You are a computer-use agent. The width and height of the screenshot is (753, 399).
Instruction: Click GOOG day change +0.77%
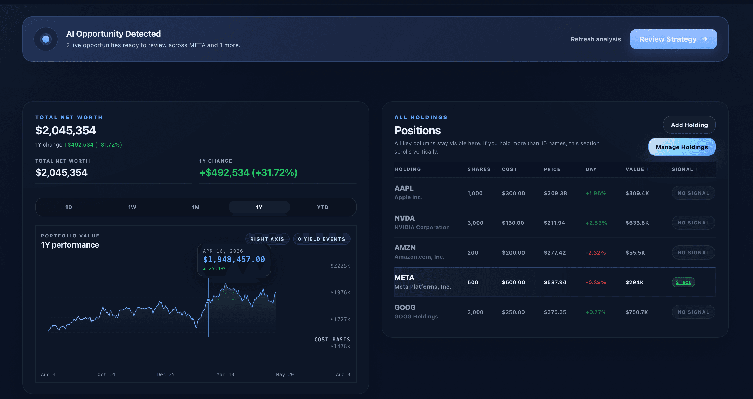[x=596, y=312]
